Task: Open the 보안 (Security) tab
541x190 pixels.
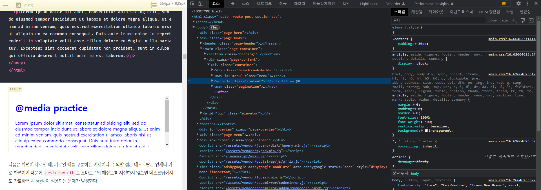Action: [346, 4]
